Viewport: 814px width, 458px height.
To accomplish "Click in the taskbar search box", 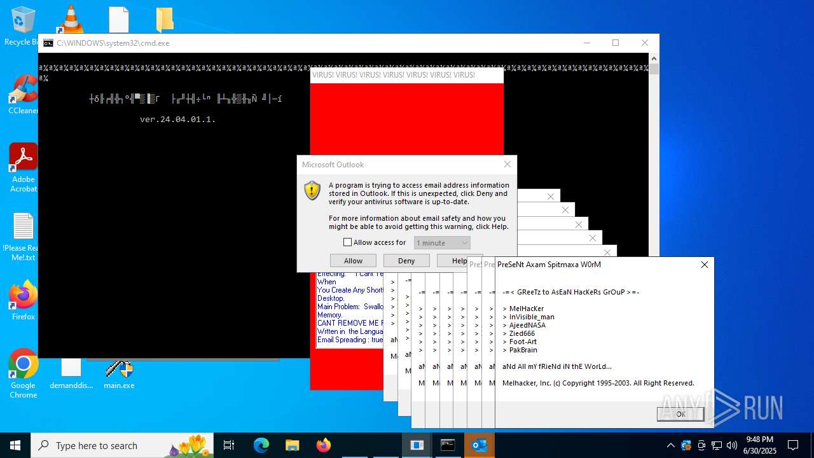I will coord(122,445).
